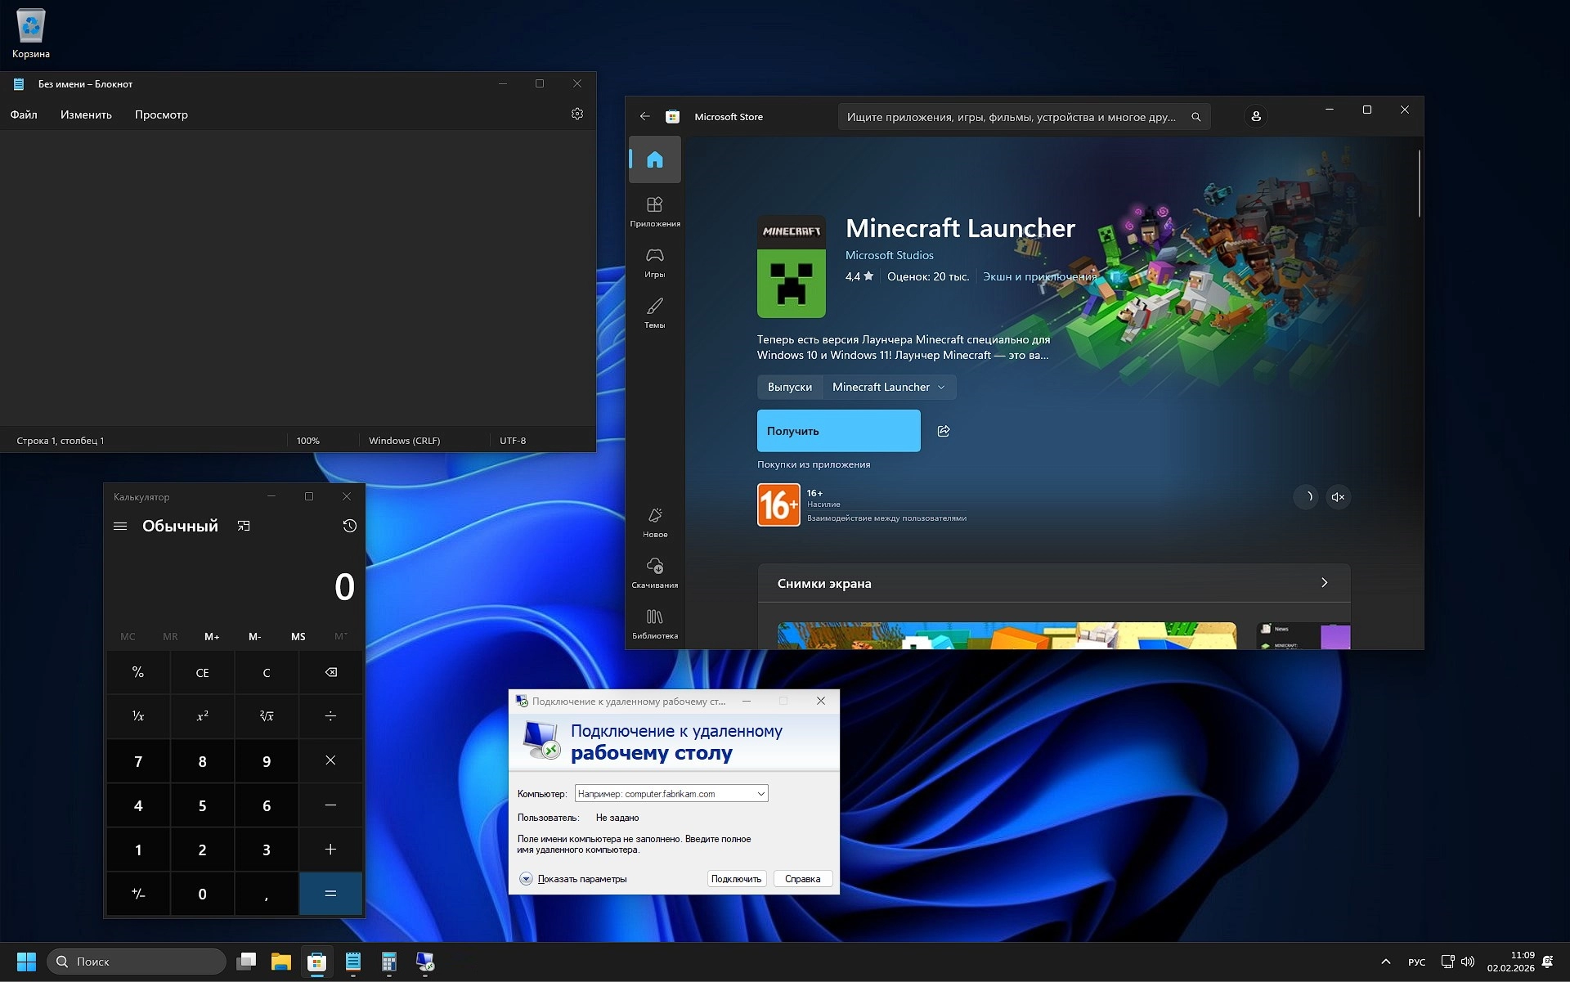Open the computer name dropdown list
The height and width of the screenshot is (982, 1570).
tap(760, 793)
